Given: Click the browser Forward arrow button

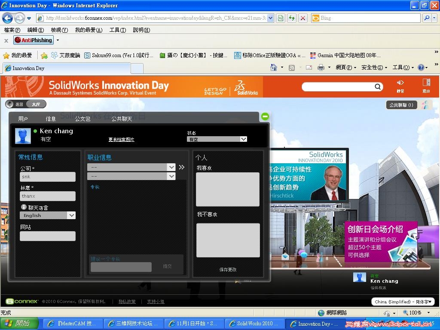Looking at the screenshot, I should (19, 18).
